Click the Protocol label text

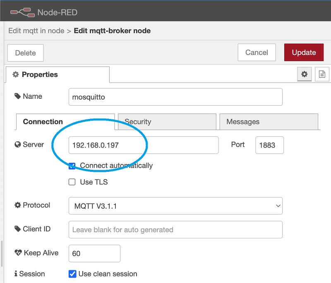click(36, 205)
